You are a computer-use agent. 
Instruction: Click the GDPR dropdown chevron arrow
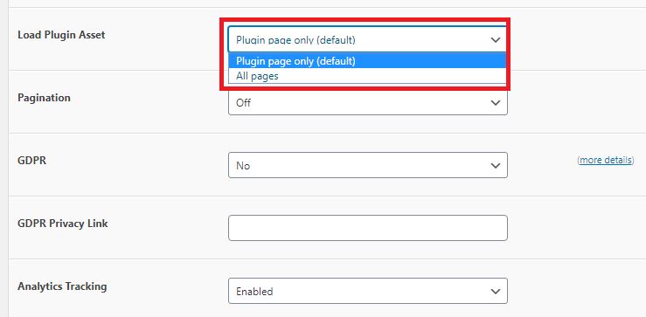coord(496,166)
